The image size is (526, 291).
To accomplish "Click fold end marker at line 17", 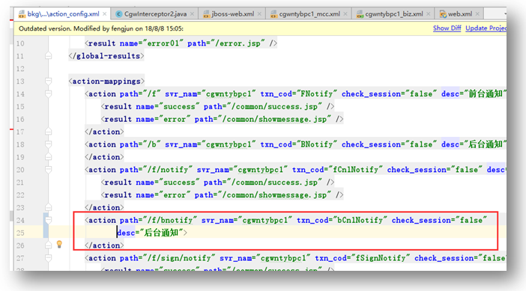I will tap(48, 132).
